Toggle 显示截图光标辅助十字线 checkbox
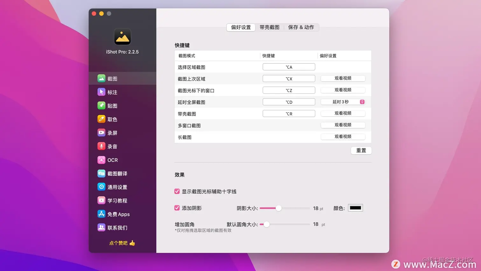 pos(177,191)
